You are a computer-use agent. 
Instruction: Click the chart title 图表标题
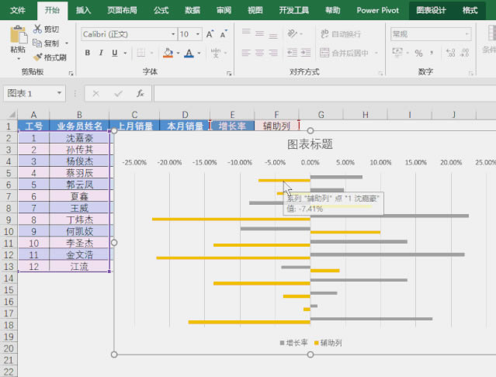click(310, 144)
